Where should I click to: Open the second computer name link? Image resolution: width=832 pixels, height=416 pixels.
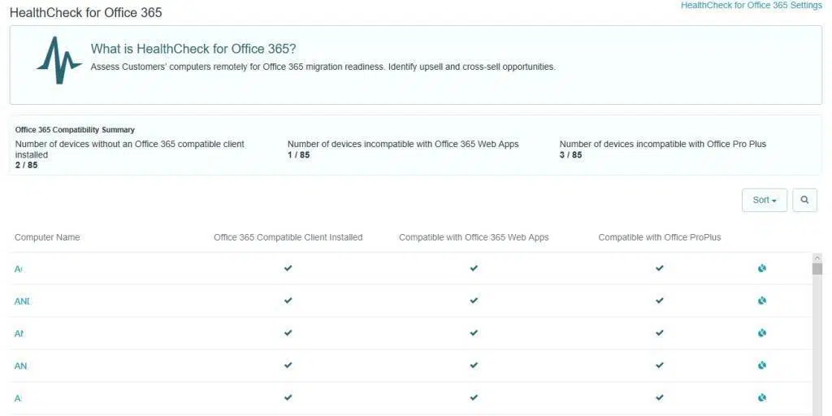click(x=23, y=301)
